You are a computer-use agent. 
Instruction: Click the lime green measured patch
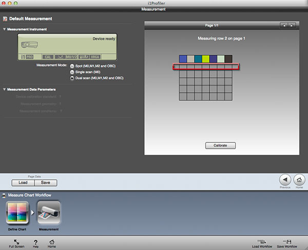[x=206, y=59]
